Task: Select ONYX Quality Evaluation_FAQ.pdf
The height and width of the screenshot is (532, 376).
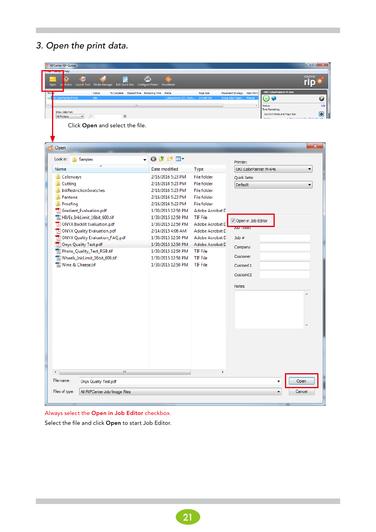Action: (x=90, y=238)
